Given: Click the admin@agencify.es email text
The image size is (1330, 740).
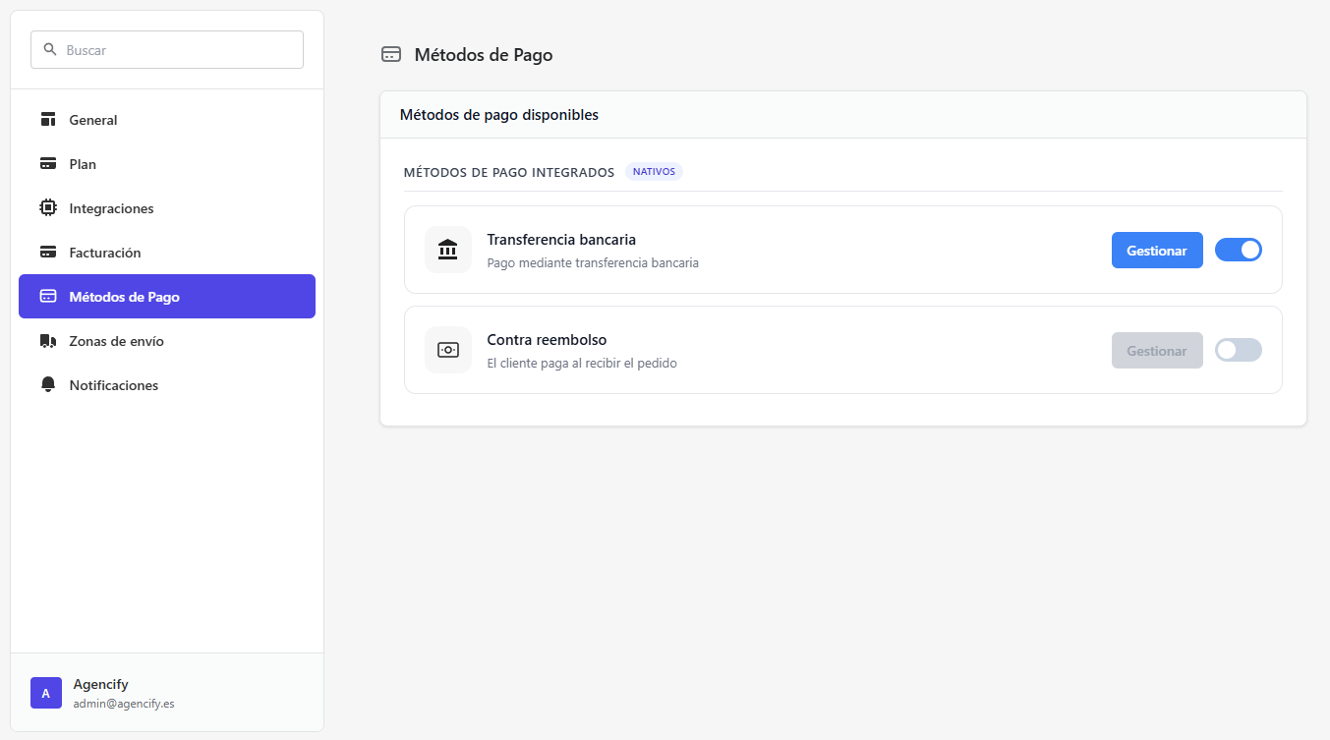Looking at the screenshot, I should tap(124, 704).
